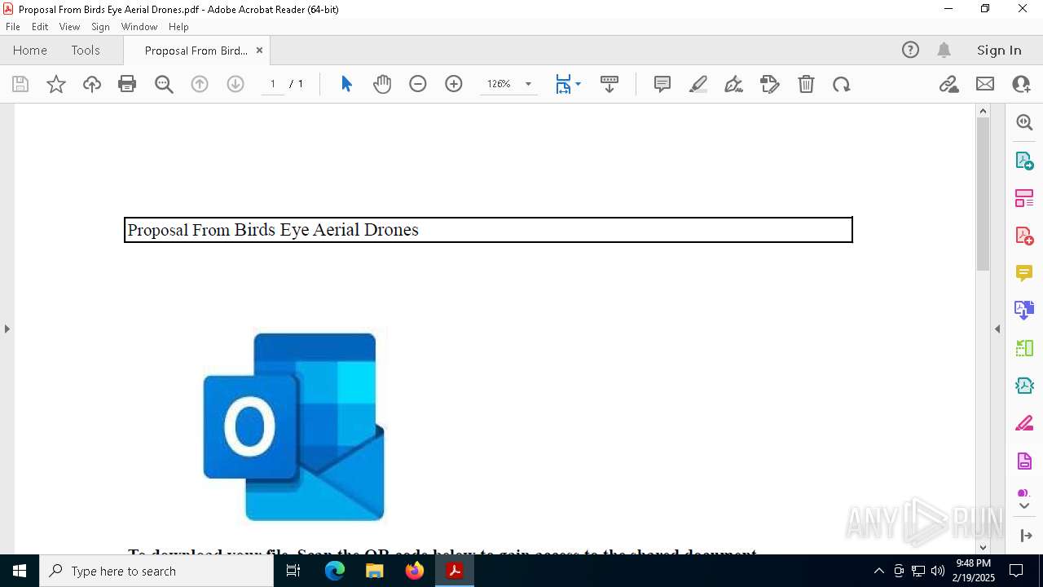Open Combine Files tool in right pane
Viewport: 1043px width, 587px height.
click(x=1024, y=311)
